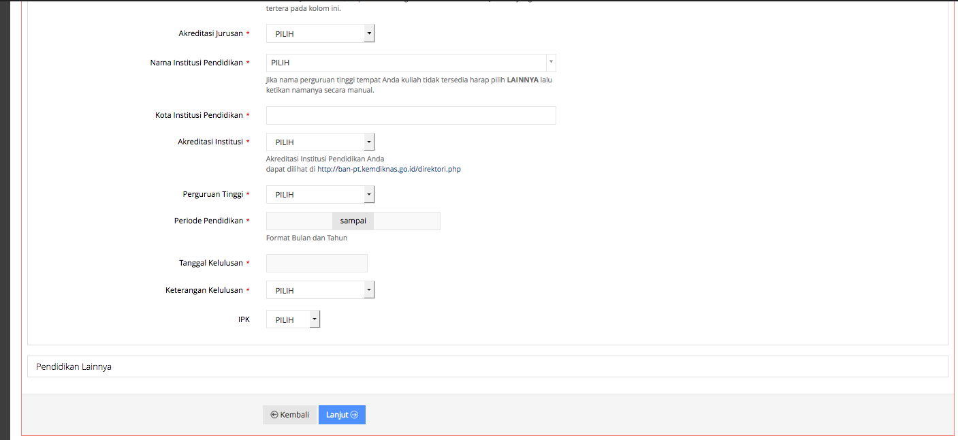
Task: Focus the Periode Pendidikan end date field
Action: point(406,221)
